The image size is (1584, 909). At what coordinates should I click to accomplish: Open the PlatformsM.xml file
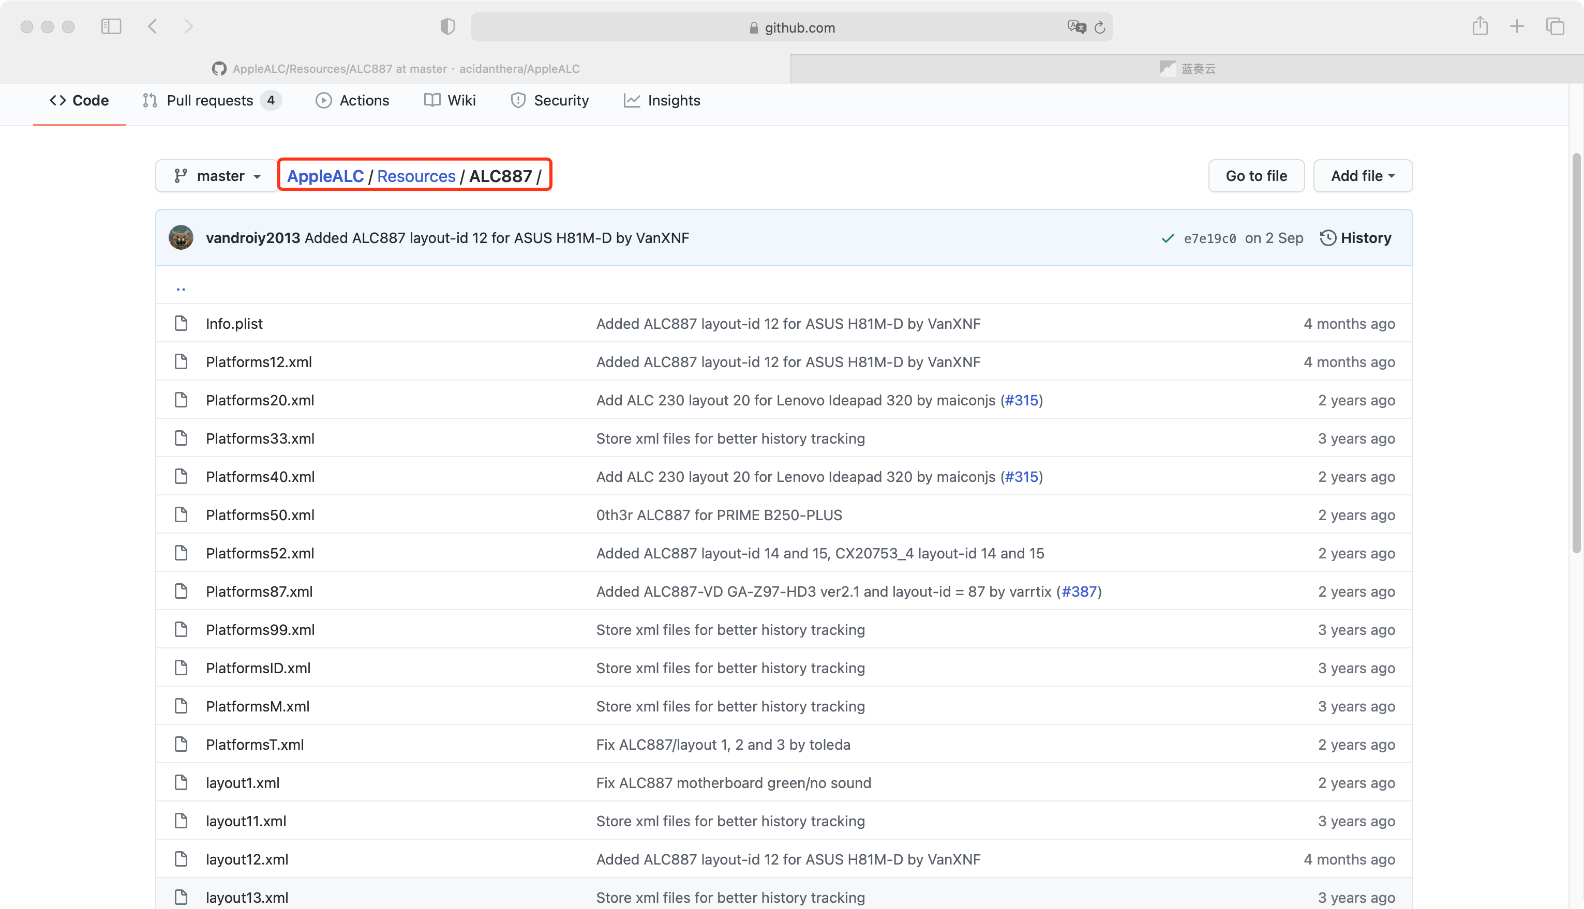[x=258, y=706]
